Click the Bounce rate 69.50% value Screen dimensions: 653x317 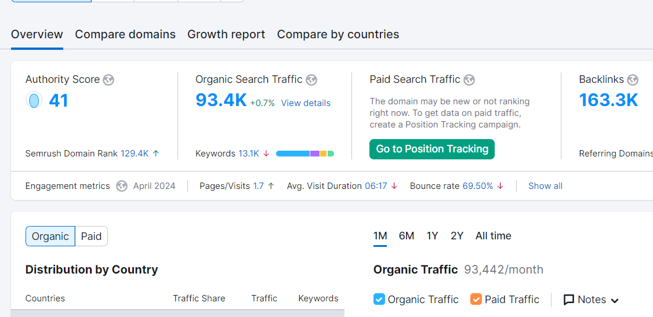(x=478, y=186)
